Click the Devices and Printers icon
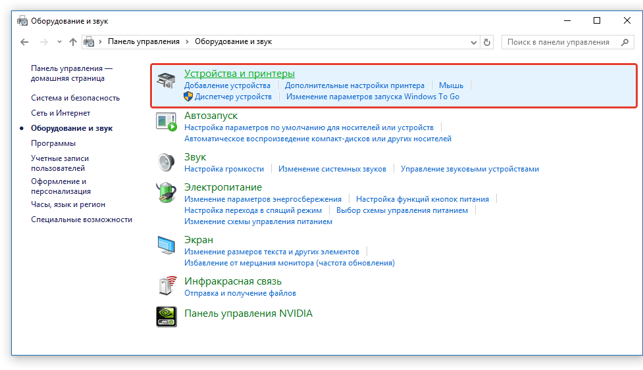 [x=166, y=81]
